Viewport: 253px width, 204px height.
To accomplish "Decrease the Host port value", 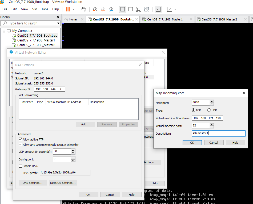I will coord(212,104).
